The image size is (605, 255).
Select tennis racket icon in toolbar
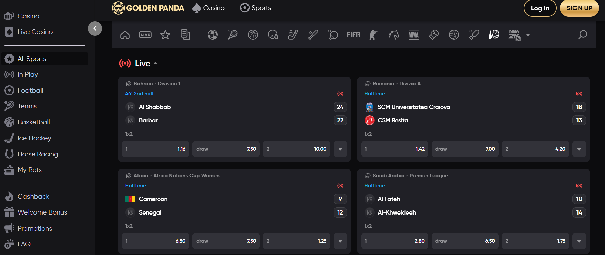coord(233,35)
